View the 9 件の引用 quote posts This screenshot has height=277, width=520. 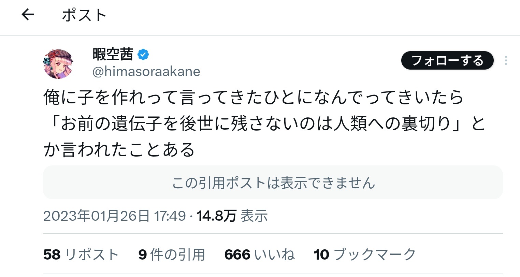pyautogui.click(x=172, y=254)
